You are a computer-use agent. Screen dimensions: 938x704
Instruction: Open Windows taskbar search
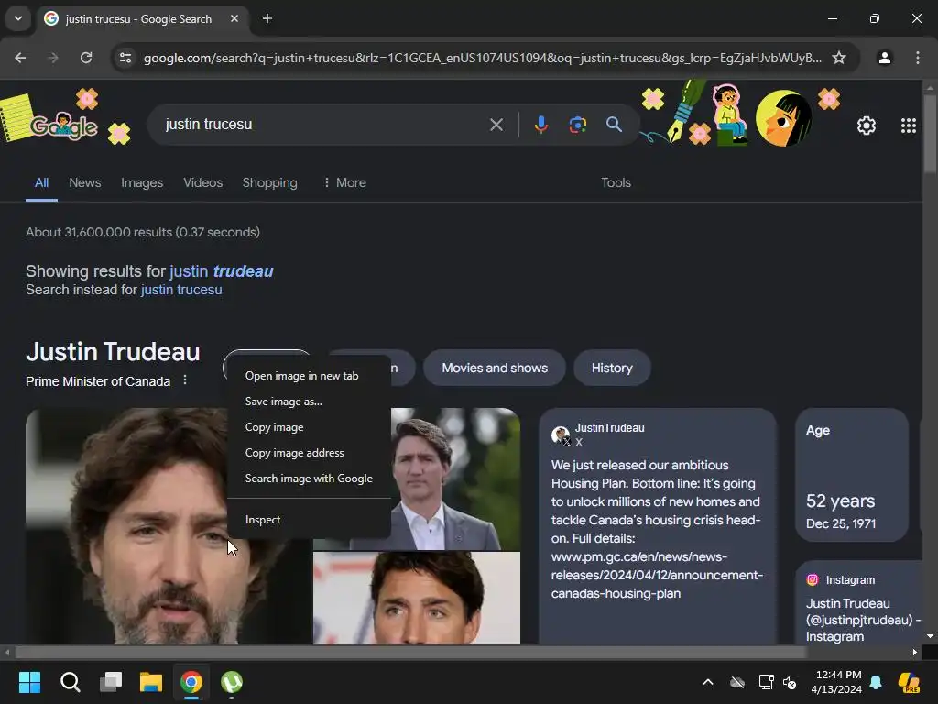(70, 682)
